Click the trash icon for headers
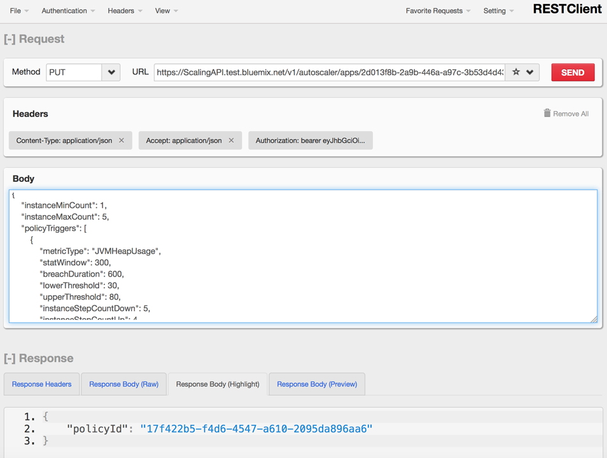This screenshot has width=607, height=458. (x=547, y=113)
